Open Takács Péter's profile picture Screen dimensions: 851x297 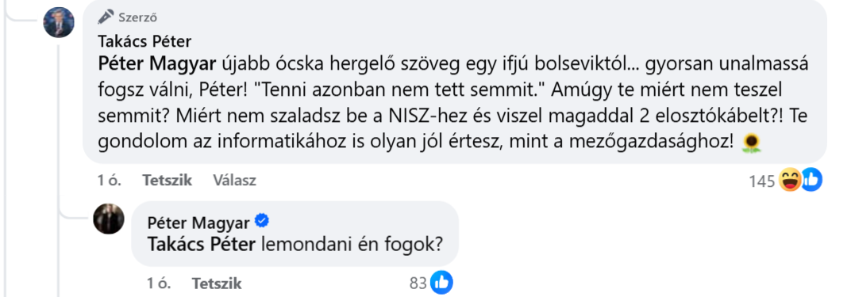point(59,22)
